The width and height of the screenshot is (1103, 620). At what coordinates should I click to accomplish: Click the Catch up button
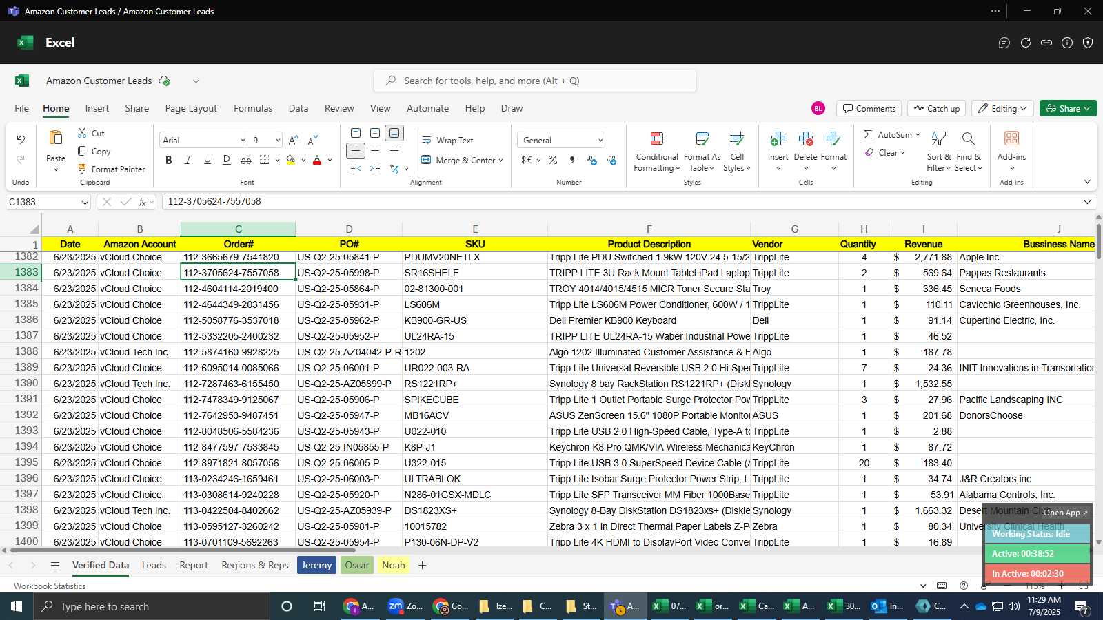(936, 108)
